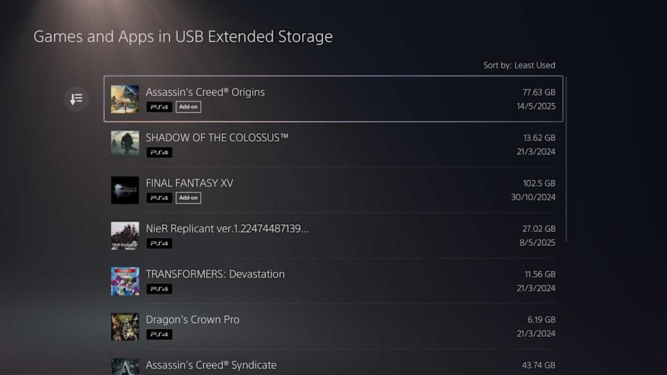Click the PS4 badge under Assassin's Creed Origins
Viewport: 667px width, 375px height.
159,107
